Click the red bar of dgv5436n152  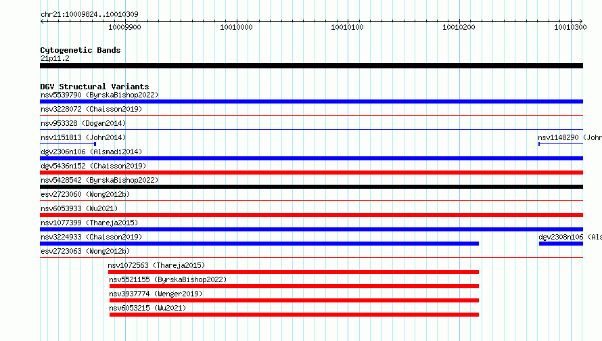[x=311, y=173]
